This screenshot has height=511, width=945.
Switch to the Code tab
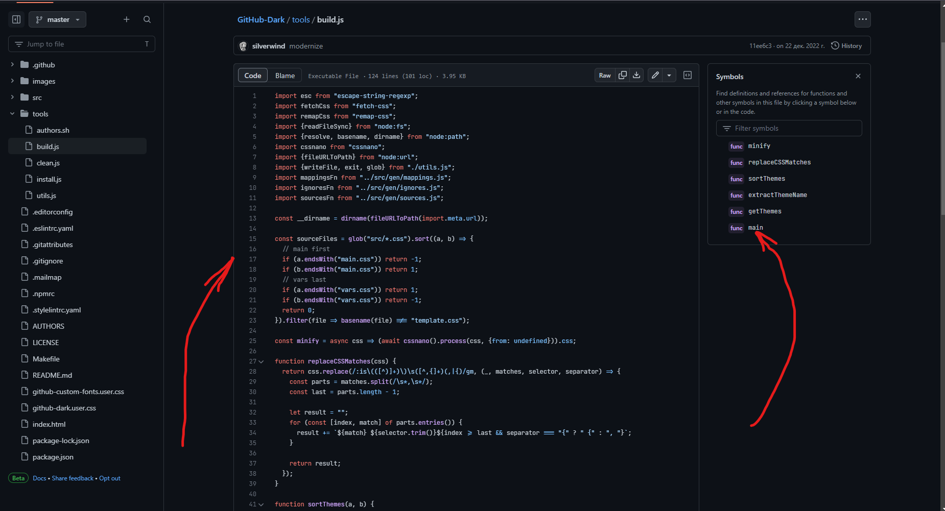coord(253,76)
